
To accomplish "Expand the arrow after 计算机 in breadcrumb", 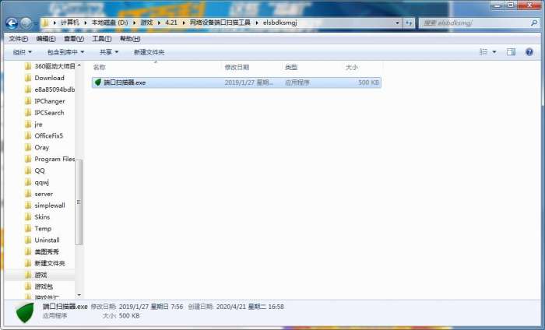I will (85, 23).
